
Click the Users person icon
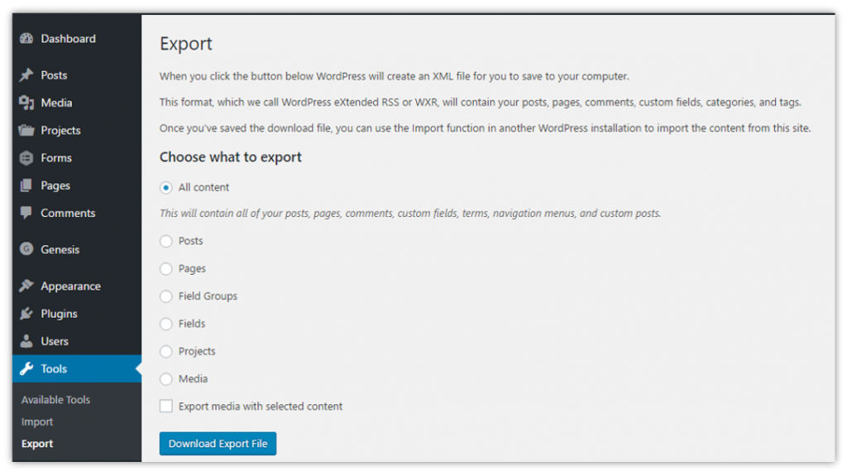26,341
